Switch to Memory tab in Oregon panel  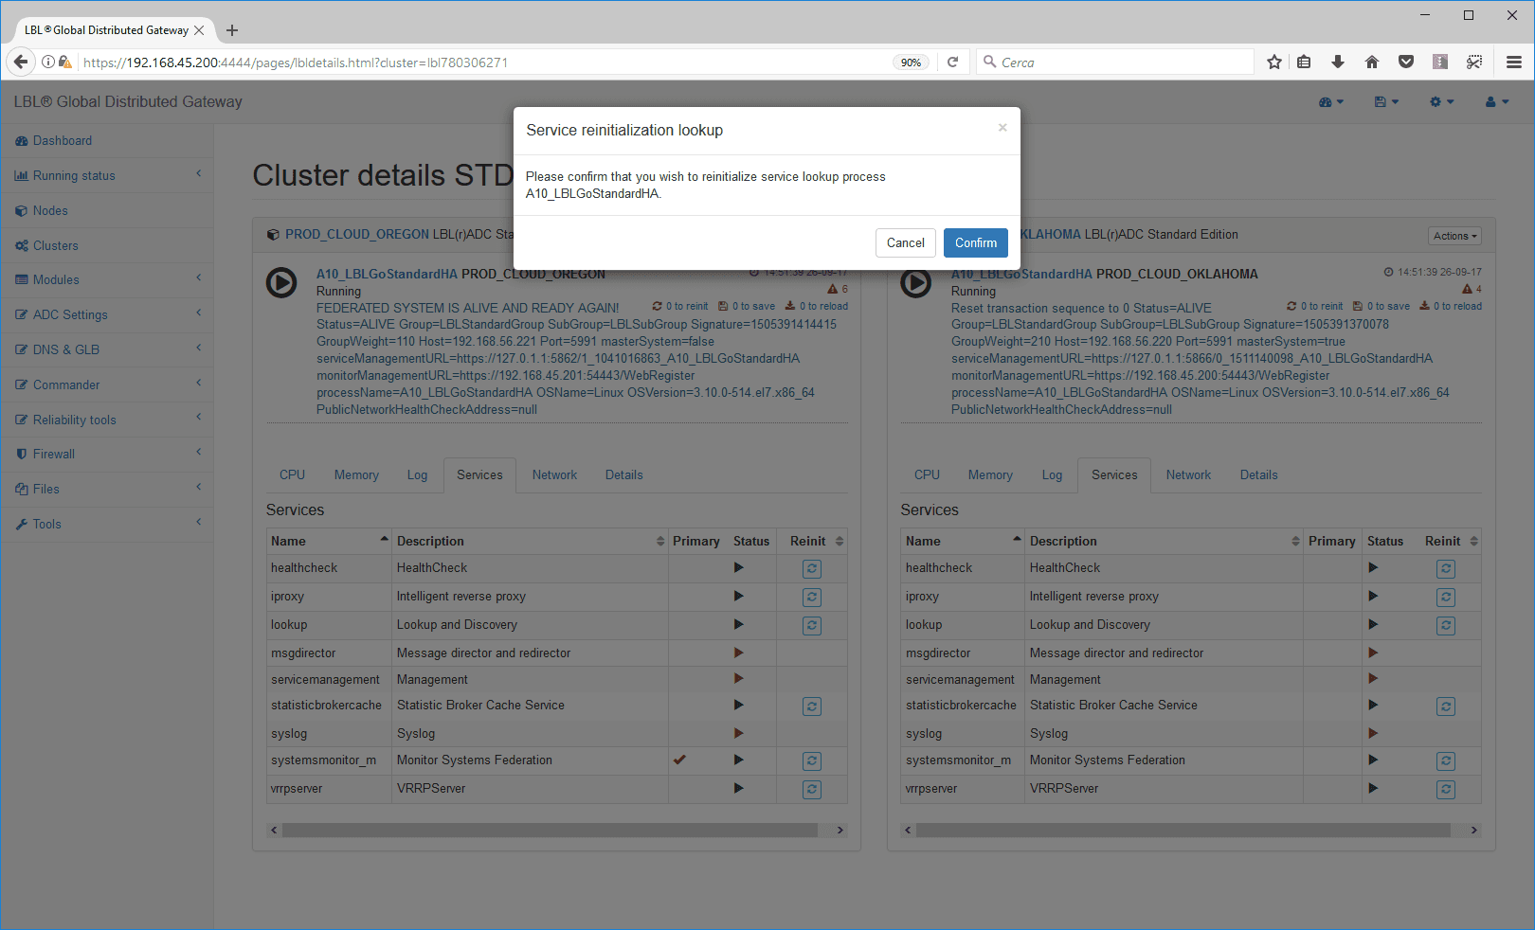356,475
